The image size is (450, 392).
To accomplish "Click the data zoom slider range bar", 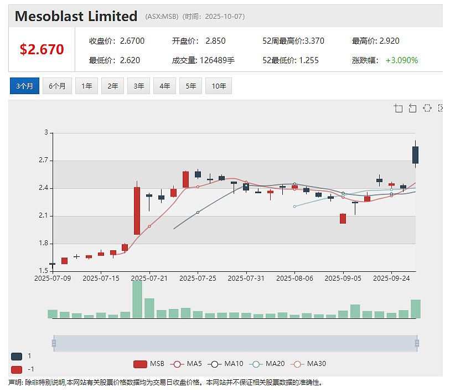I will (x=235, y=343).
